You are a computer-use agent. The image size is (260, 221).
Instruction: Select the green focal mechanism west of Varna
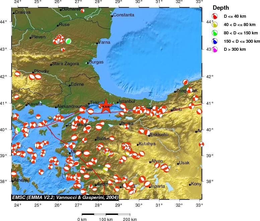tap(68, 41)
